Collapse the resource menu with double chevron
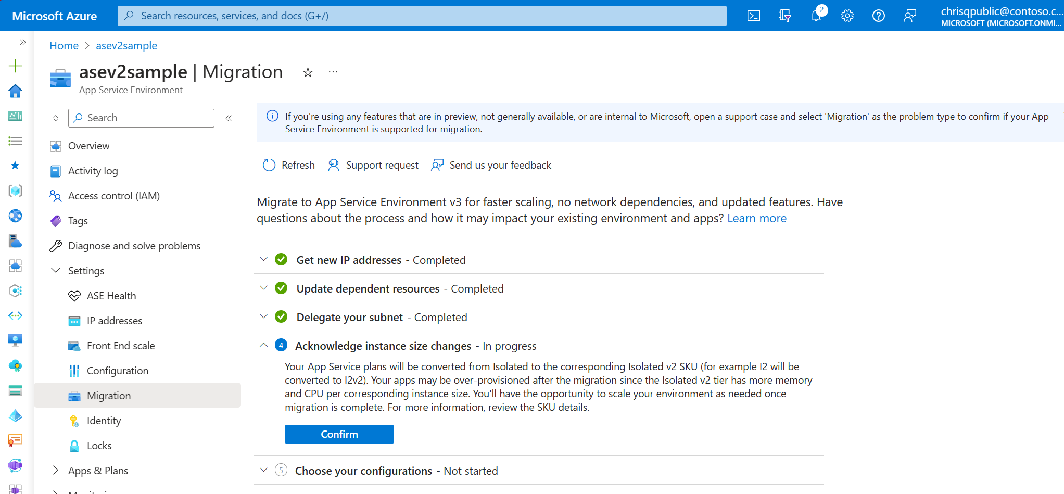This screenshot has height=494, width=1064. (x=229, y=118)
